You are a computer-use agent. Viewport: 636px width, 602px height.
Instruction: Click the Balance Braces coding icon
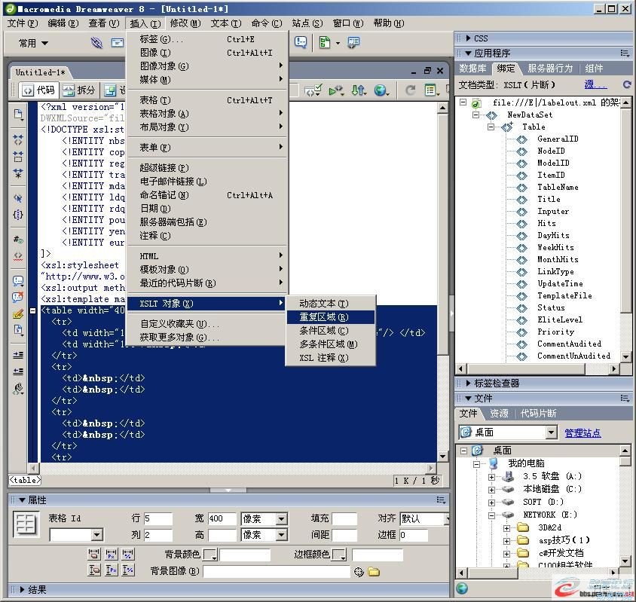[18, 215]
